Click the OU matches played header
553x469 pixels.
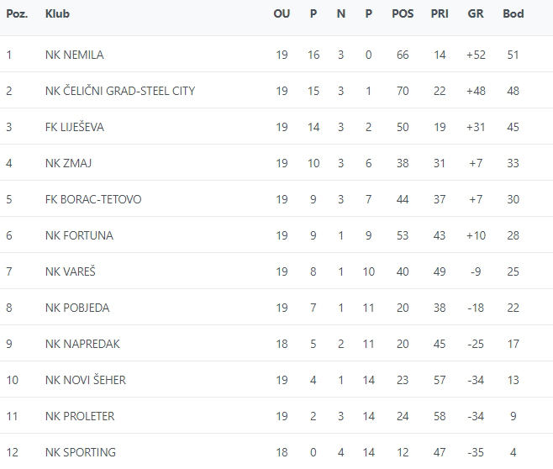pyautogui.click(x=282, y=13)
